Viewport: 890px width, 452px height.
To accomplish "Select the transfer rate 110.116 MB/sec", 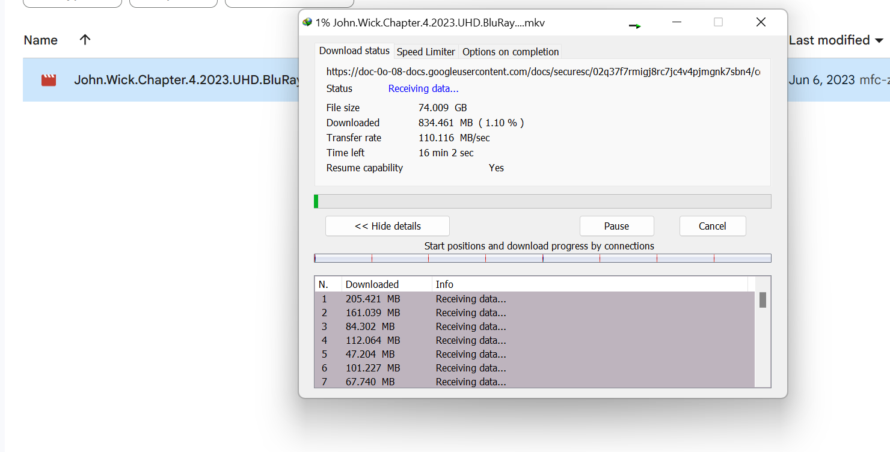I will click(454, 138).
